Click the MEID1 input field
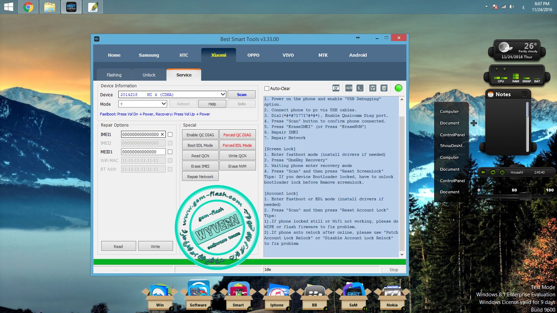The width and height of the screenshot is (557, 313). 143,152
